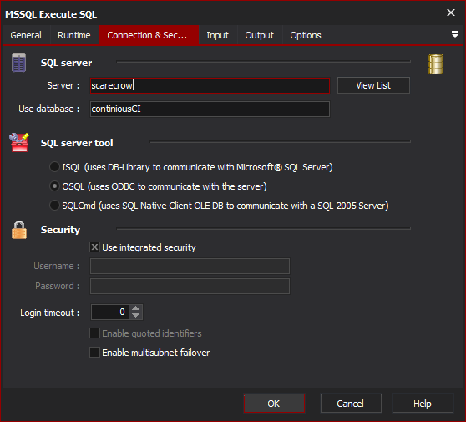This screenshot has width=466, height=422.
Task: Close the MSSQL Execute SQL dialog
Action: [x=451, y=13]
